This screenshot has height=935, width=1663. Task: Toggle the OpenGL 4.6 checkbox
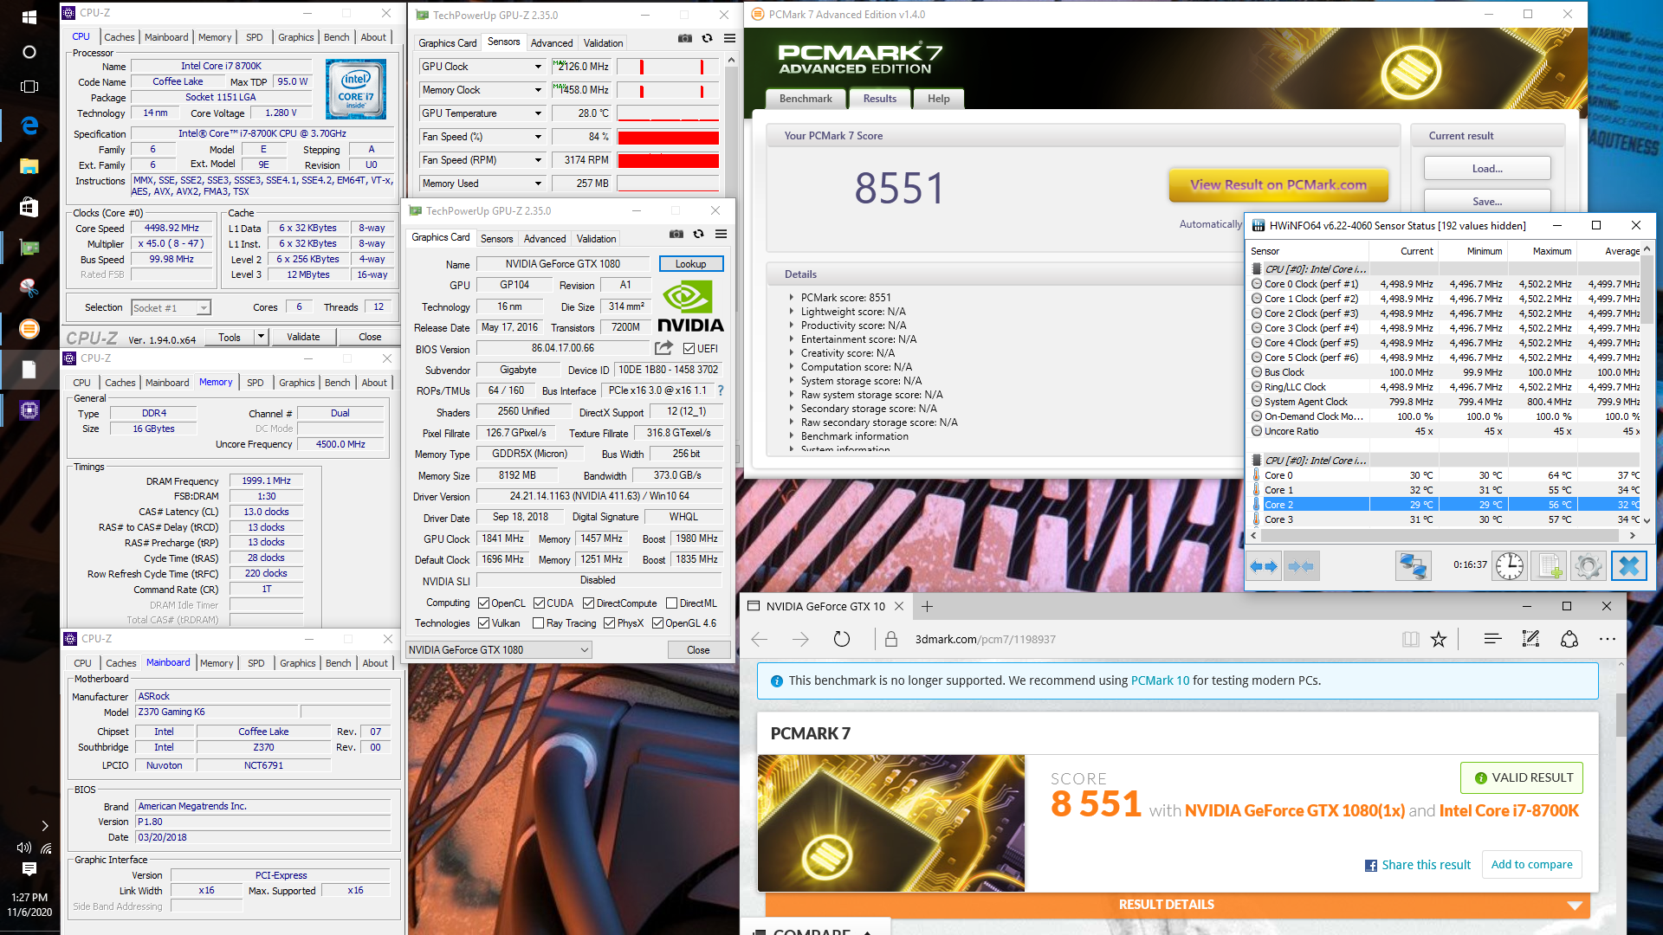[x=657, y=623]
